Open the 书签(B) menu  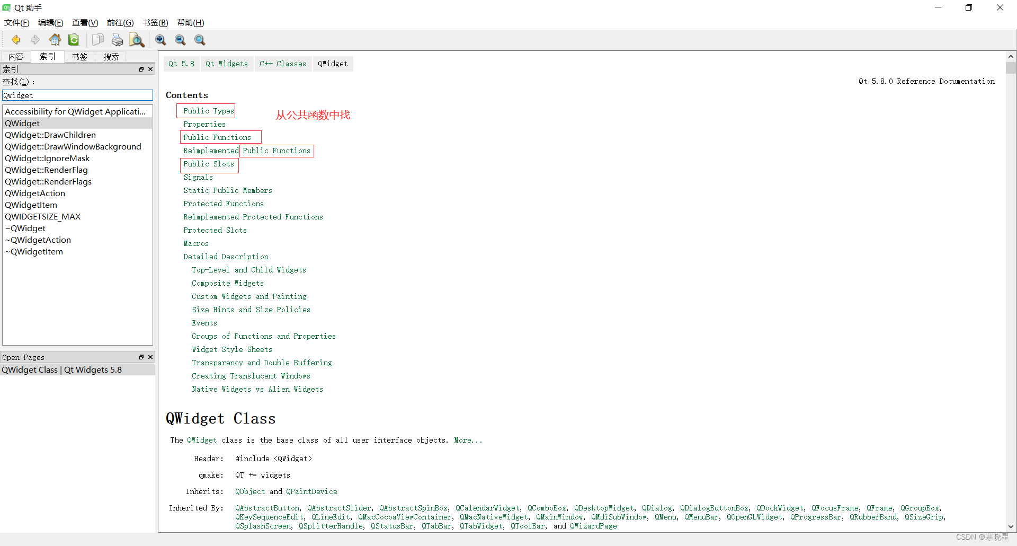155,23
